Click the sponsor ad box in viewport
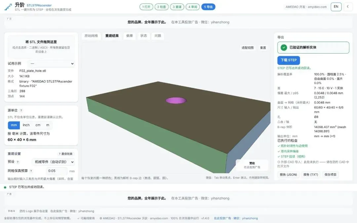This screenshot has width=357, height=223. 252,165
